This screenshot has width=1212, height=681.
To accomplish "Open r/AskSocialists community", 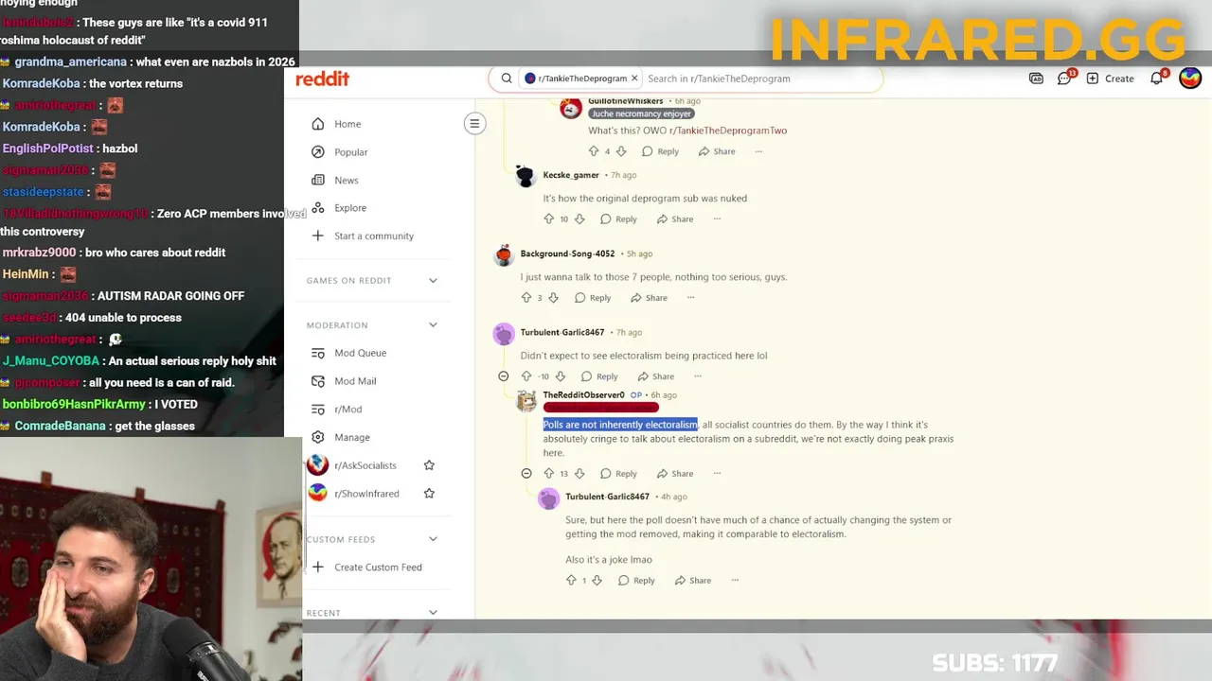I will tap(365, 465).
